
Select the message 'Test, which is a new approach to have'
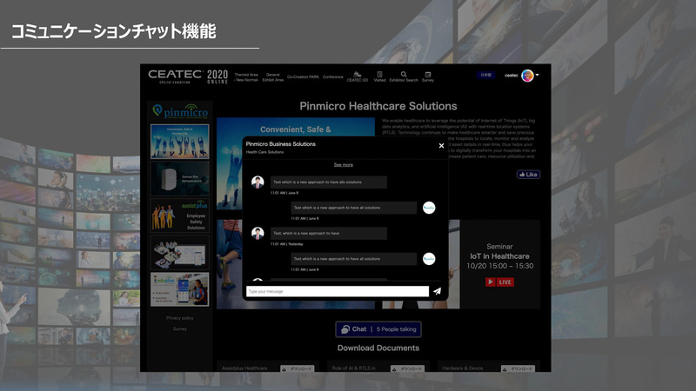click(x=329, y=233)
